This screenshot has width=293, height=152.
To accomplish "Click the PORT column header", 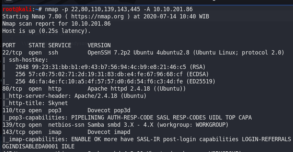I will click(x=9, y=45).
